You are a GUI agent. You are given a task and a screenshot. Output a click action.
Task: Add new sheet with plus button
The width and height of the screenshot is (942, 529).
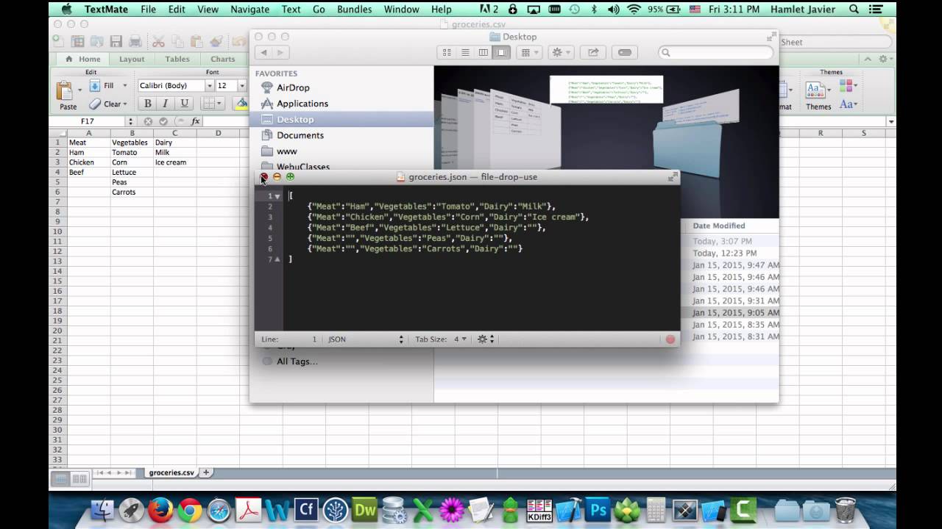[206, 472]
